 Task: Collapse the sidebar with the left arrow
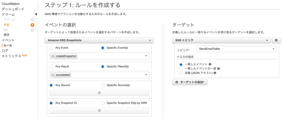pos(36,14)
